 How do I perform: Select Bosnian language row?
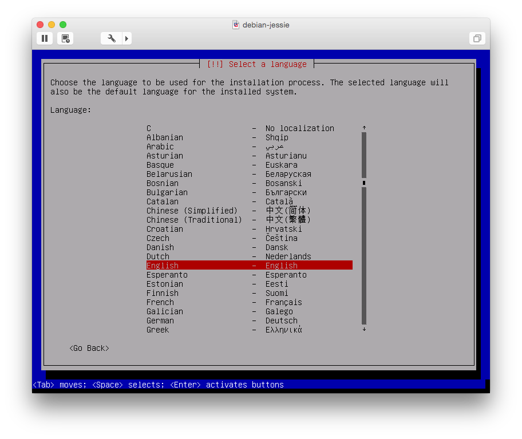(250, 183)
